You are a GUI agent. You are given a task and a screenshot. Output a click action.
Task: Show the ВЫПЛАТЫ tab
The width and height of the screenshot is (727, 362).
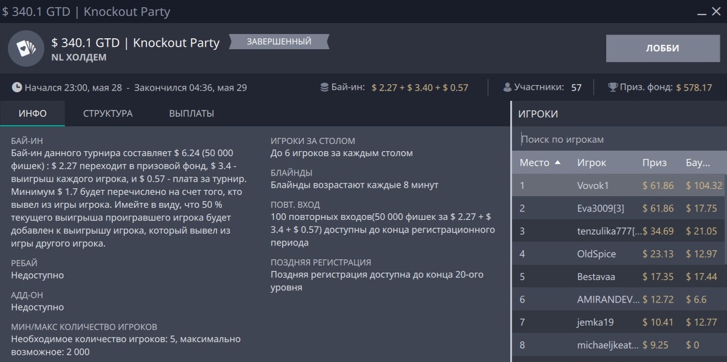click(x=191, y=114)
